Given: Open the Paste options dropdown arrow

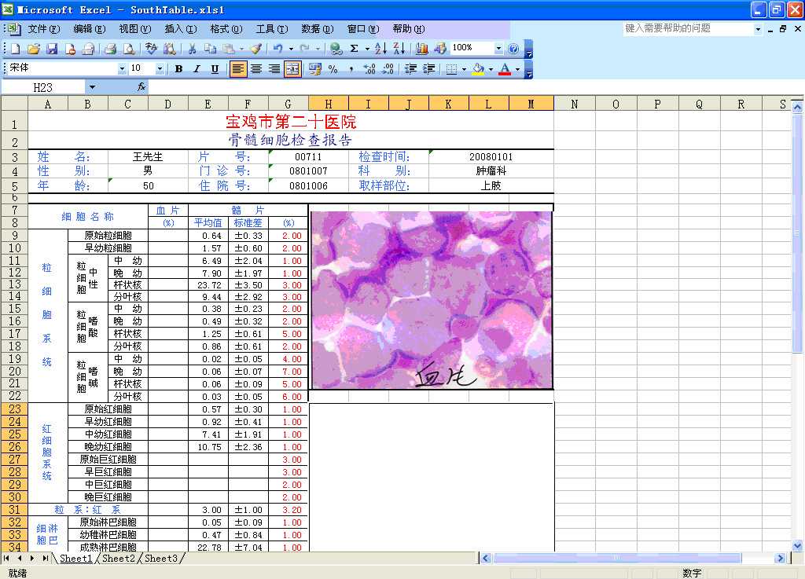Looking at the screenshot, I should coord(242,49).
